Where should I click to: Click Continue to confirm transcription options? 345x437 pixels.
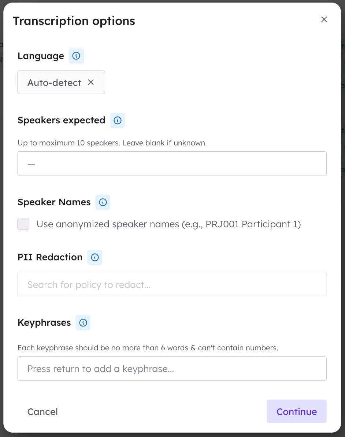[x=296, y=411]
